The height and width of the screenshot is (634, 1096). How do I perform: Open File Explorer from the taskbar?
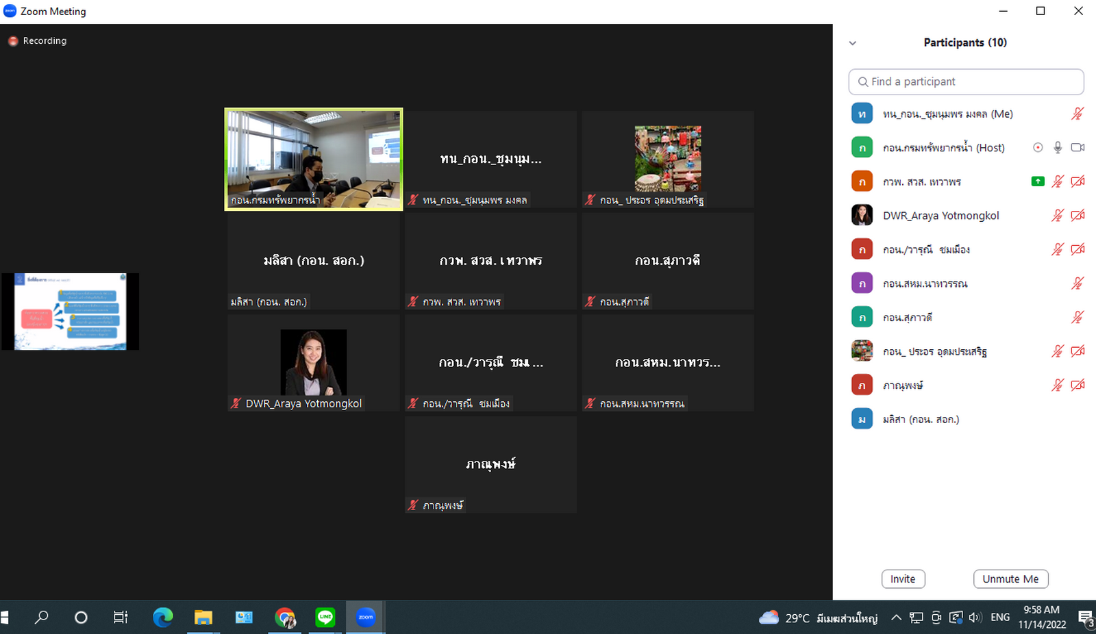click(203, 618)
